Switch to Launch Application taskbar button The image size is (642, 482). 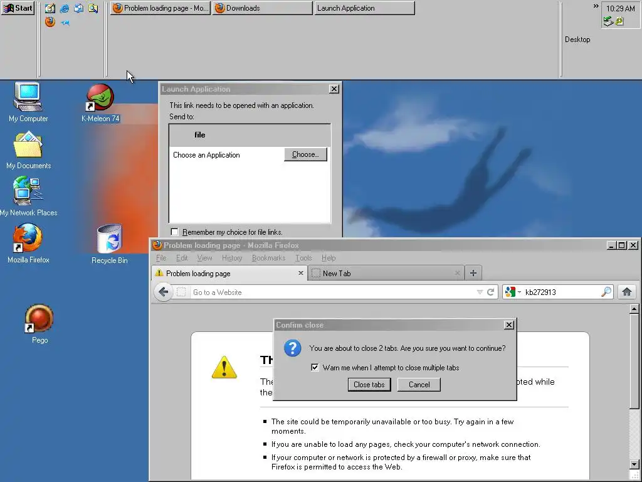364,8
